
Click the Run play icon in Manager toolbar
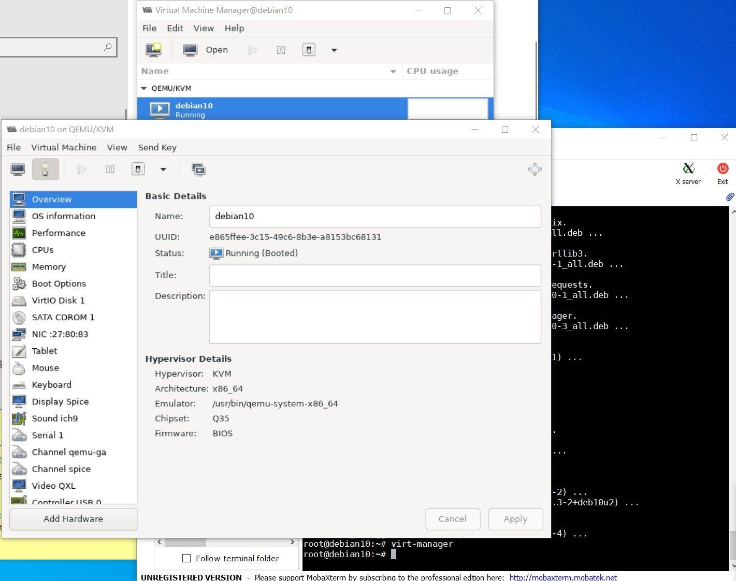(253, 50)
